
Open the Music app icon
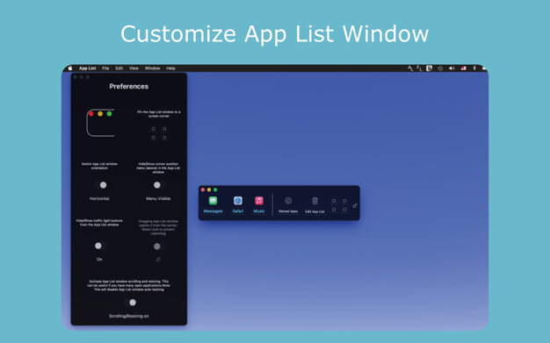click(259, 200)
